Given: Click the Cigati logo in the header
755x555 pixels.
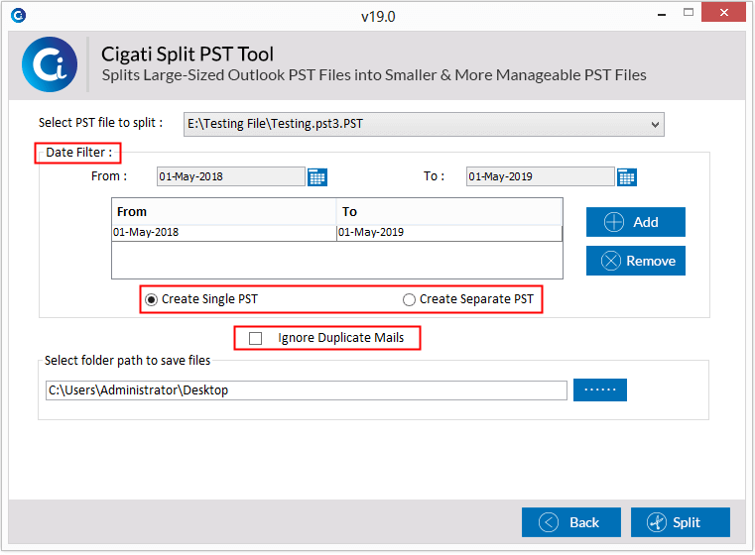Looking at the screenshot, I should pos(50,64).
